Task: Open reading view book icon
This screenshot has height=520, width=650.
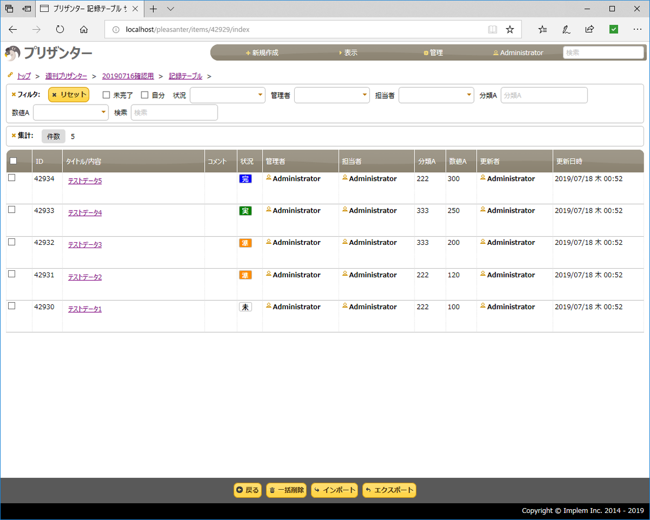Action: 492,29
